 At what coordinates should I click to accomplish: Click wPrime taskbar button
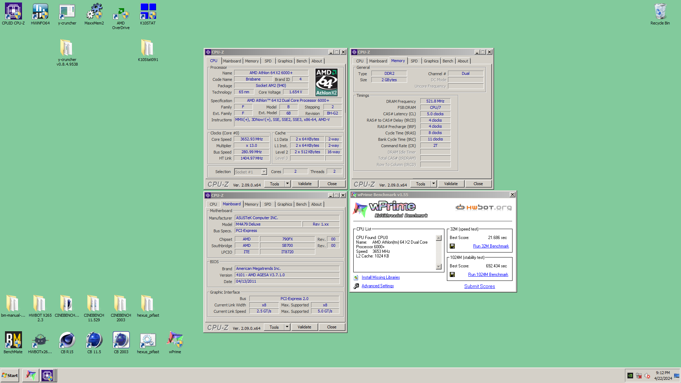31,375
